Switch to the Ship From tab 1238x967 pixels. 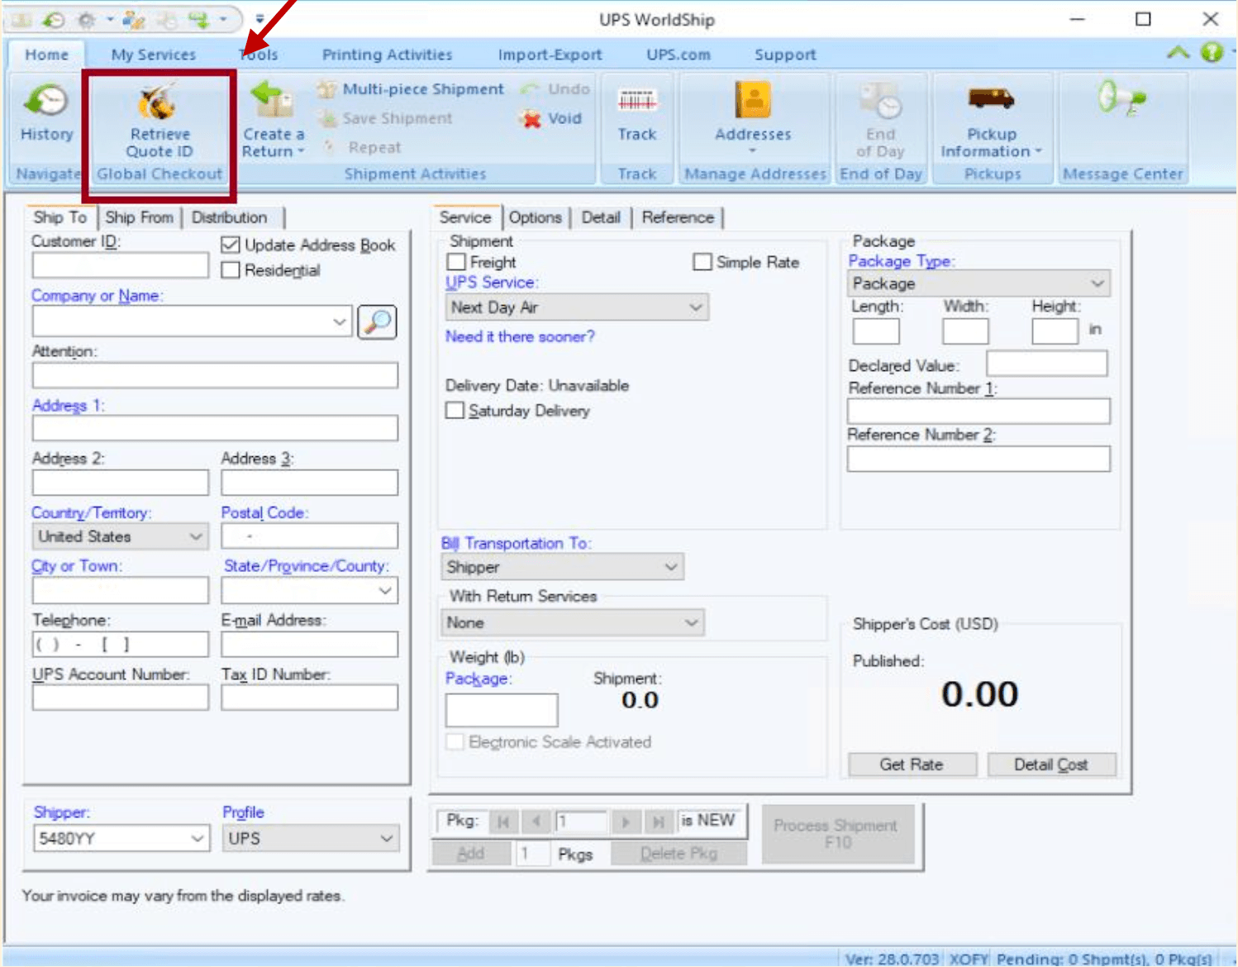139,217
